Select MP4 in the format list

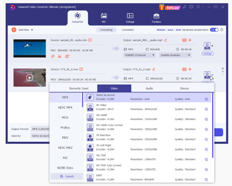[65, 97]
